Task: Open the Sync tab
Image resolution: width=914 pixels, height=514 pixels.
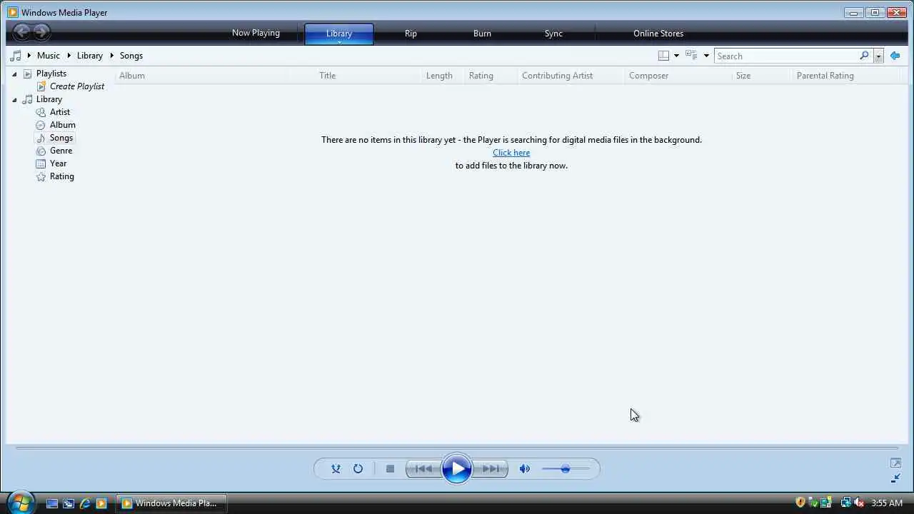Action: [553, 34]
